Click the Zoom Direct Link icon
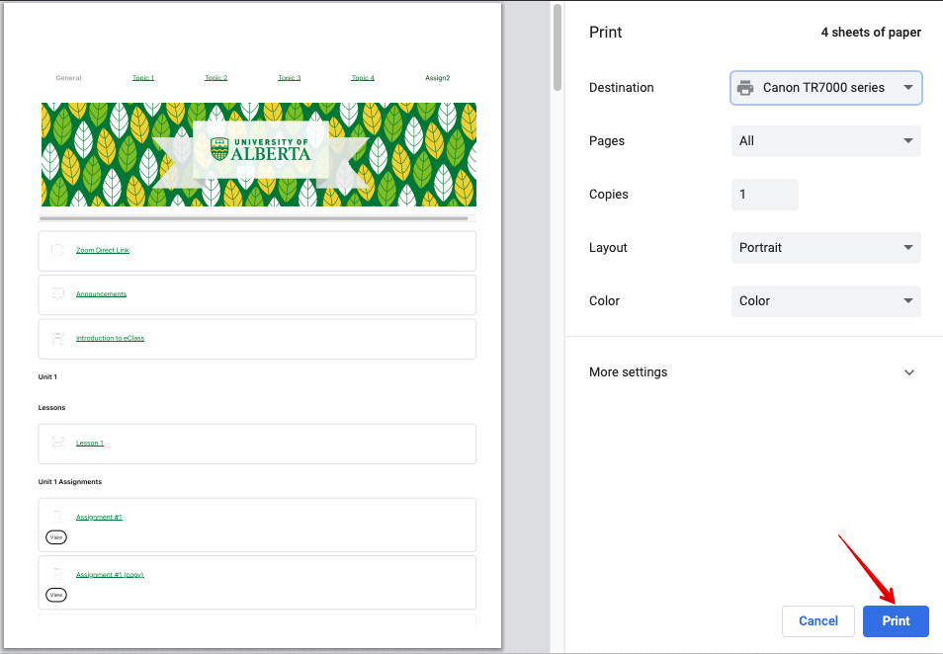 tap(57, 250)
